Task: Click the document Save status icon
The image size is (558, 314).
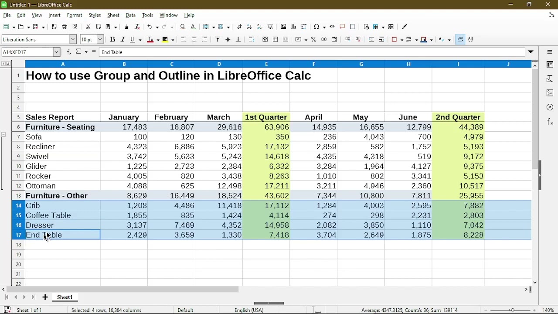Action: 7,310
